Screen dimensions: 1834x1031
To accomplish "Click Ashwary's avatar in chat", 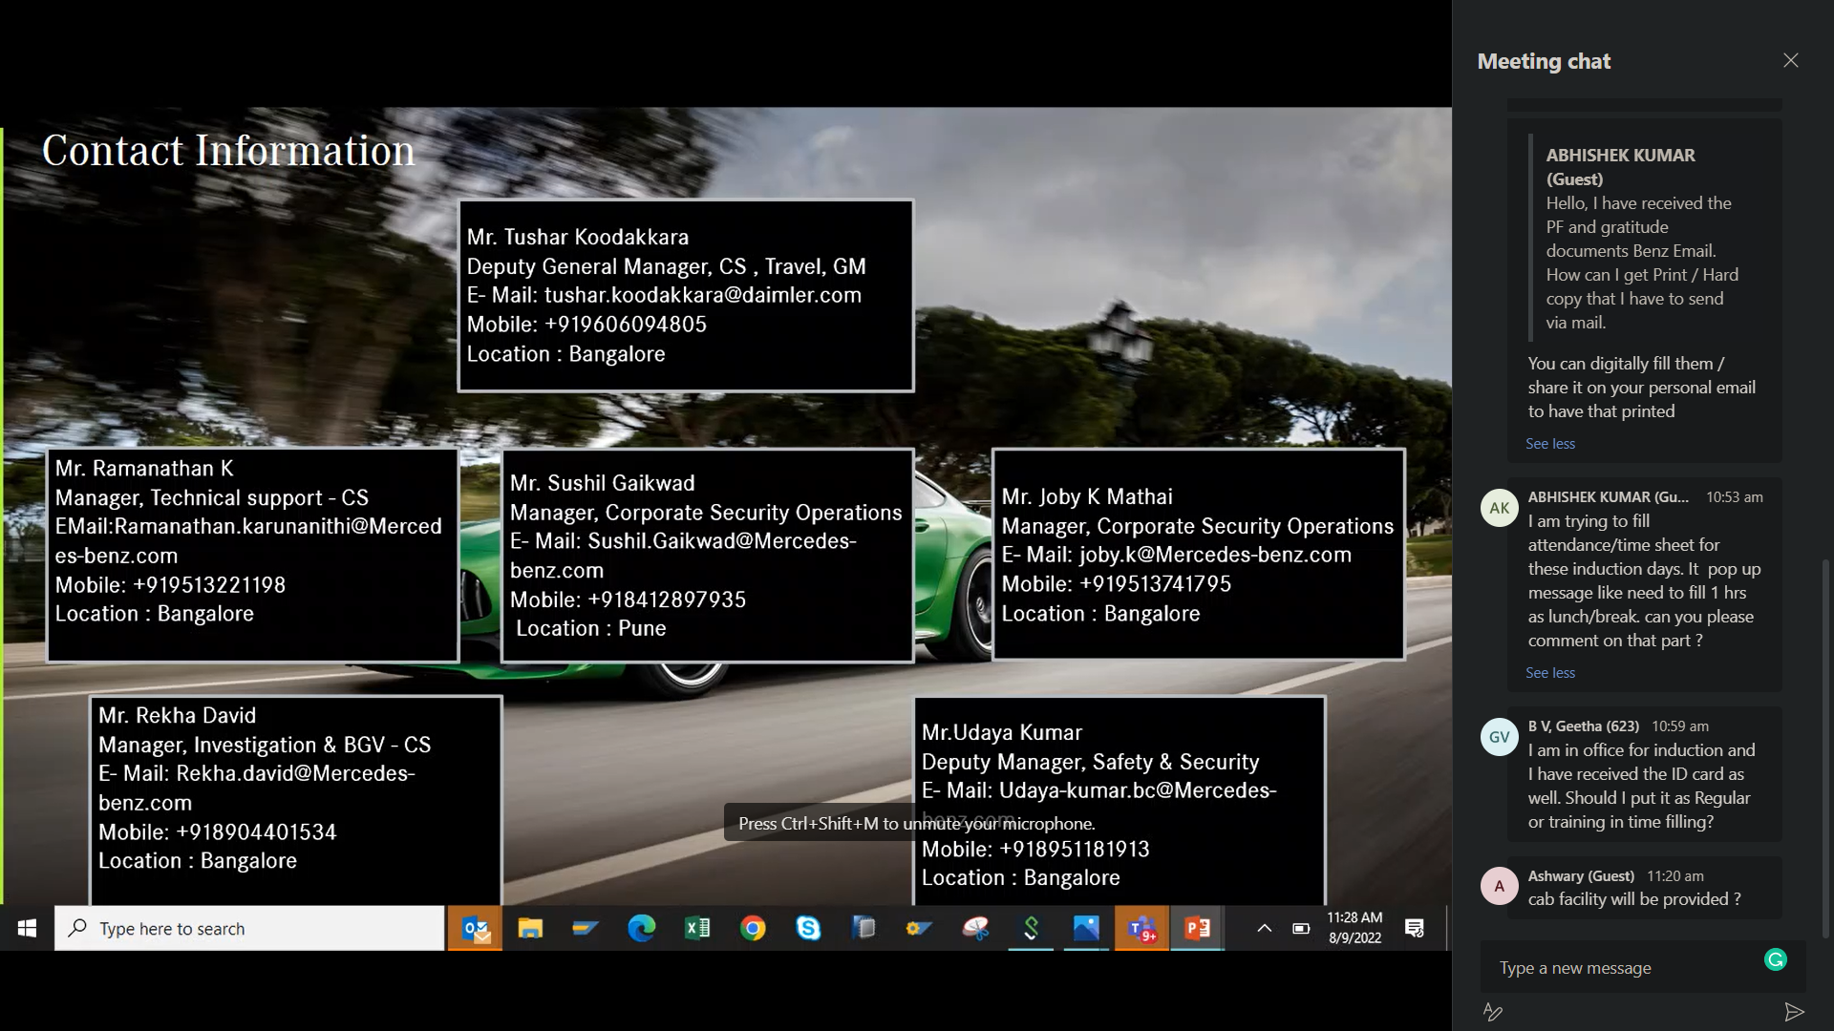I will (x=1499, y=886).
